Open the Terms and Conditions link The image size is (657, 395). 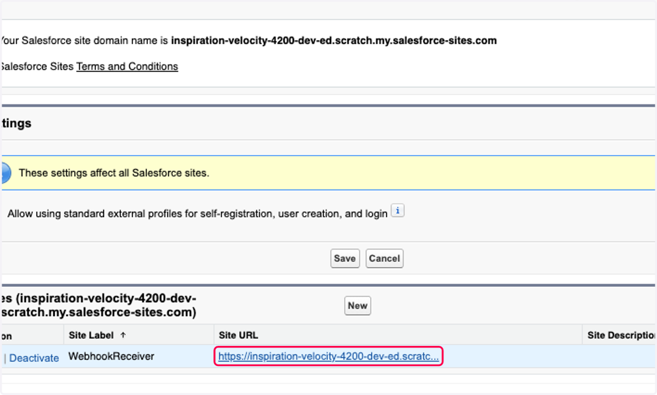[127, 67]
